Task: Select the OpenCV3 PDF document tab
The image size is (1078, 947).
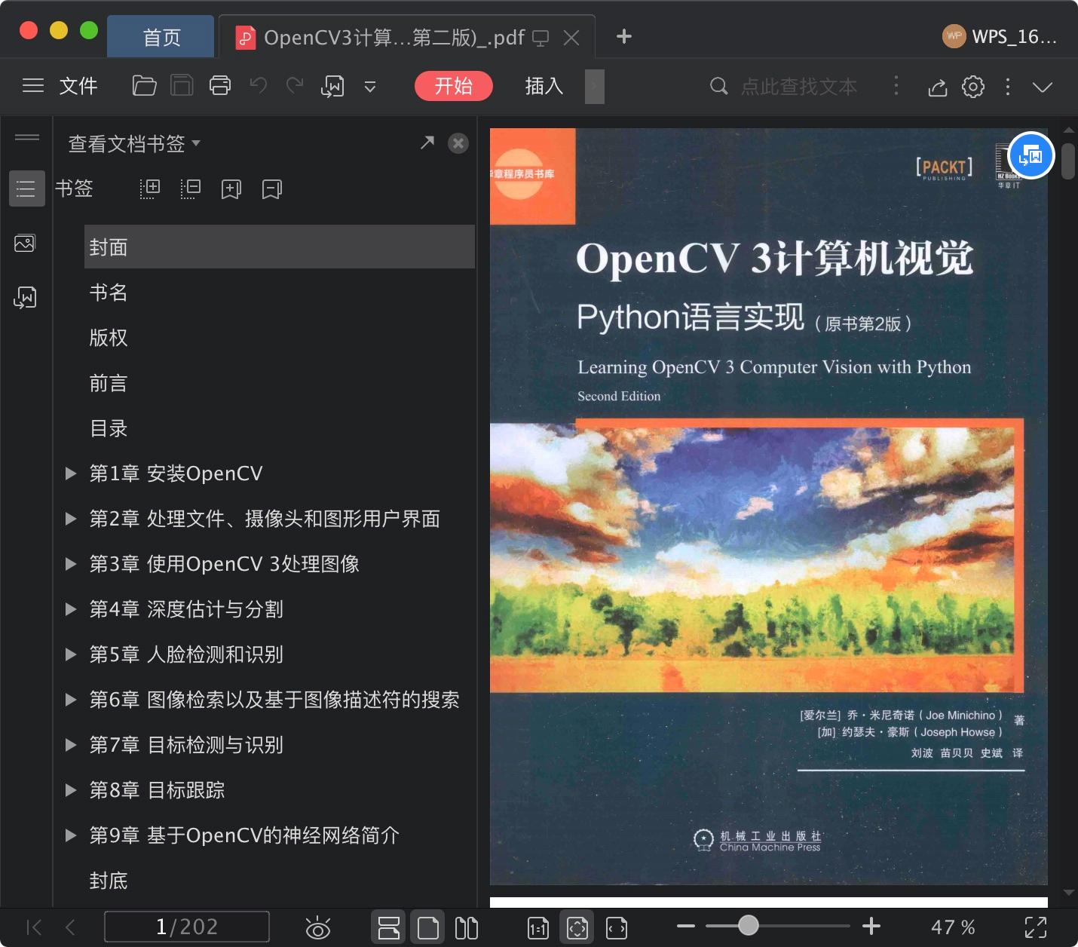Action: point(394,37)
